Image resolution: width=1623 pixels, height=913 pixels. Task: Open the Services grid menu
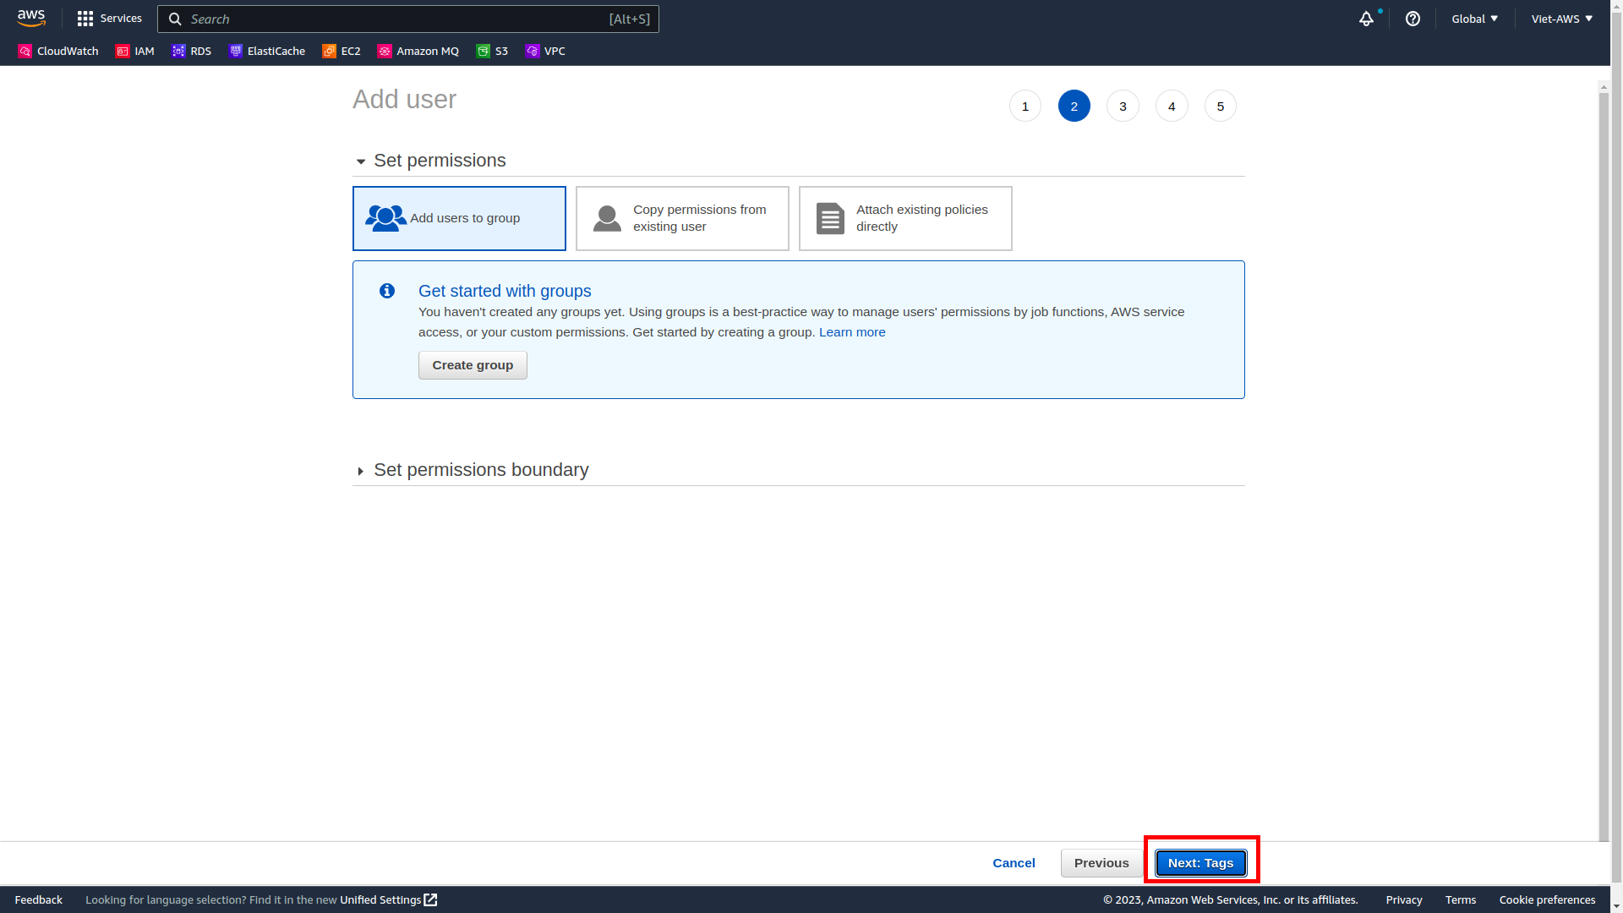(110, 19)
